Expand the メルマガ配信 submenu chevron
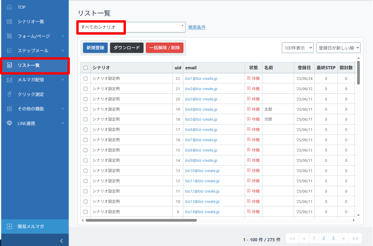This screenshot has width=373, height=246. point(63,80)
